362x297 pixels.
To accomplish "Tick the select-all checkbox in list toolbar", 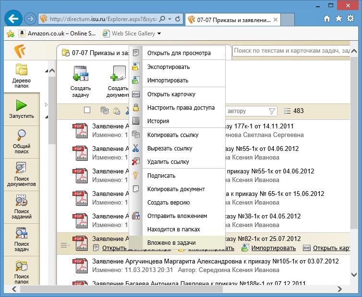I will 87,111.
